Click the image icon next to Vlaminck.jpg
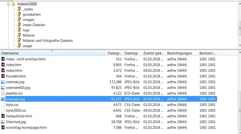Image resolution: width=241 pixels, height=134 pixels. [3, 122]
